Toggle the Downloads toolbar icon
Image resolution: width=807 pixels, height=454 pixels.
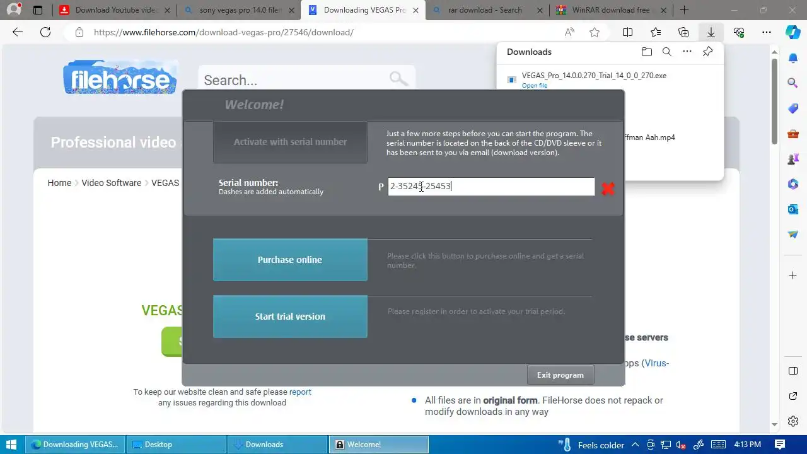coord(711,32)
